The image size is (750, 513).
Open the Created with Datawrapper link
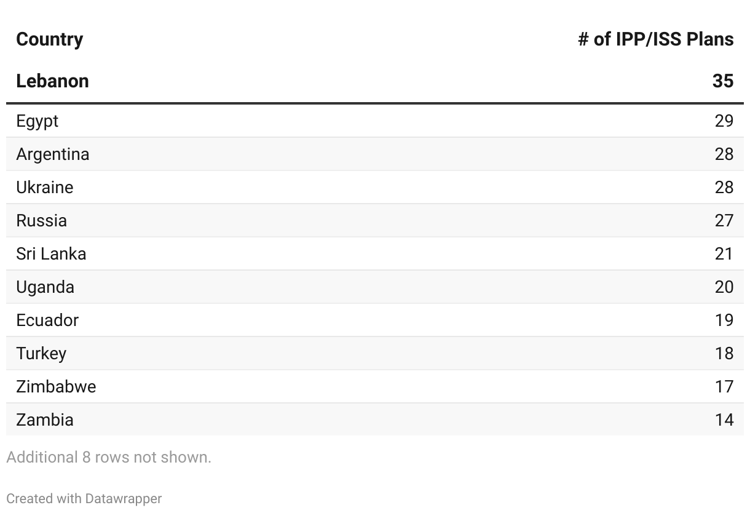(84, 498)
